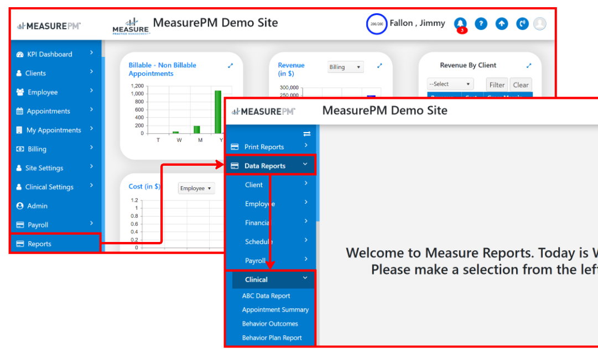Expand the Revenue chart to full view
The width and height of the screenshot is (598, 353).
pos(379,66)
